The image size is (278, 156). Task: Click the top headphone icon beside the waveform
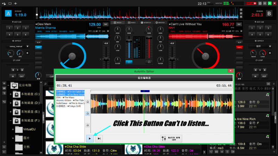click(x=88, y=102)
